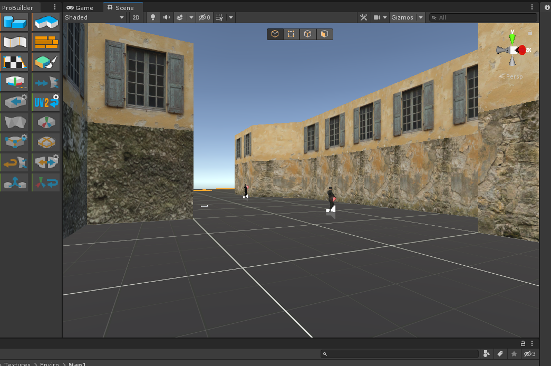The image size is (551, 366).
Task: Toggle scene grid visibility icon
Action: (x=220, y=17)
